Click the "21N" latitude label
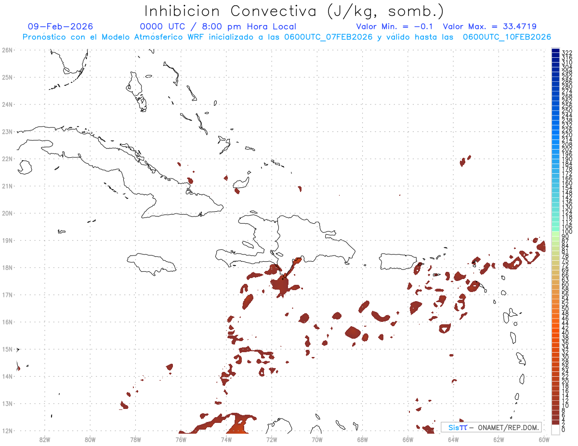This screenshot has width=578, height=446. (x=7, y=186)
